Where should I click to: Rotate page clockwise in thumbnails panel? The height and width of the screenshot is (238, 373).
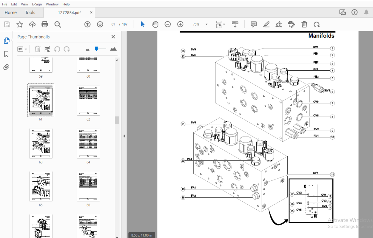coord(67,49)
